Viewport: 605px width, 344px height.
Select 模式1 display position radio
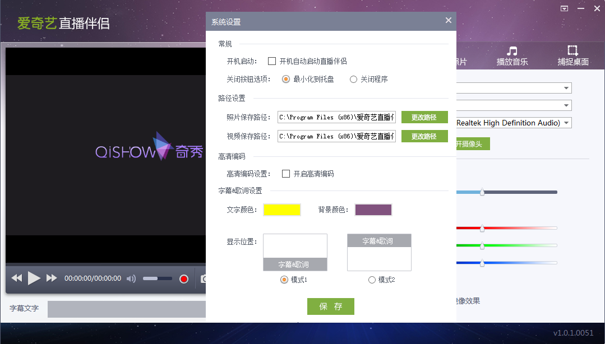[x=284, y=280]
